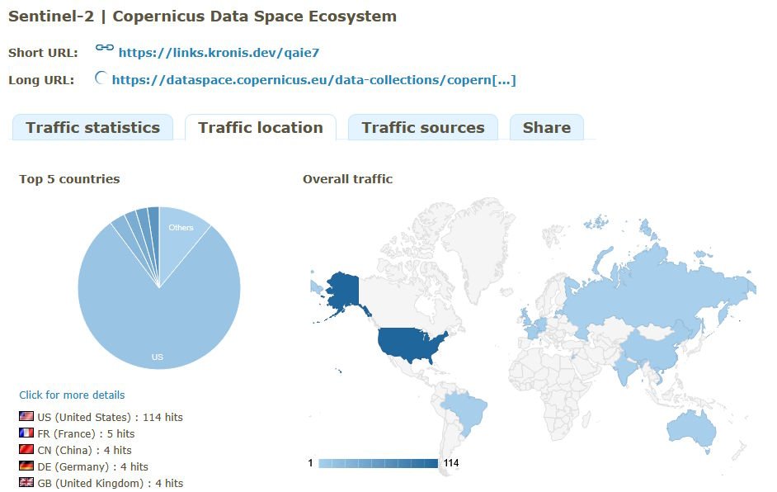Open the Traffic sources tab

tap(423, 127)
